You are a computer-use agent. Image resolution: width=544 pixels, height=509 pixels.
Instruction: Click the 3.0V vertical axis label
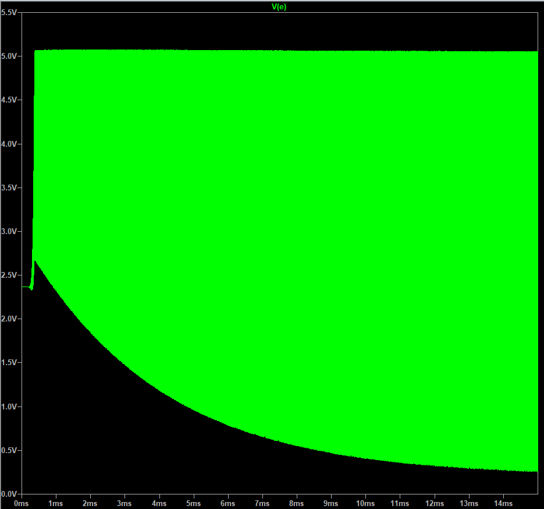tap(9, 232)
